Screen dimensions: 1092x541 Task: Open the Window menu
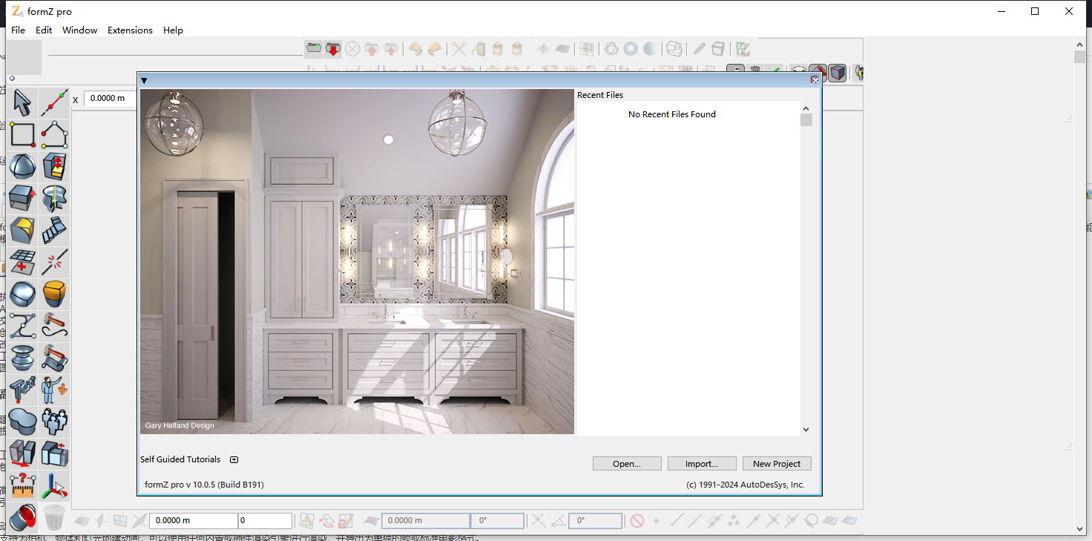point(79,30)
